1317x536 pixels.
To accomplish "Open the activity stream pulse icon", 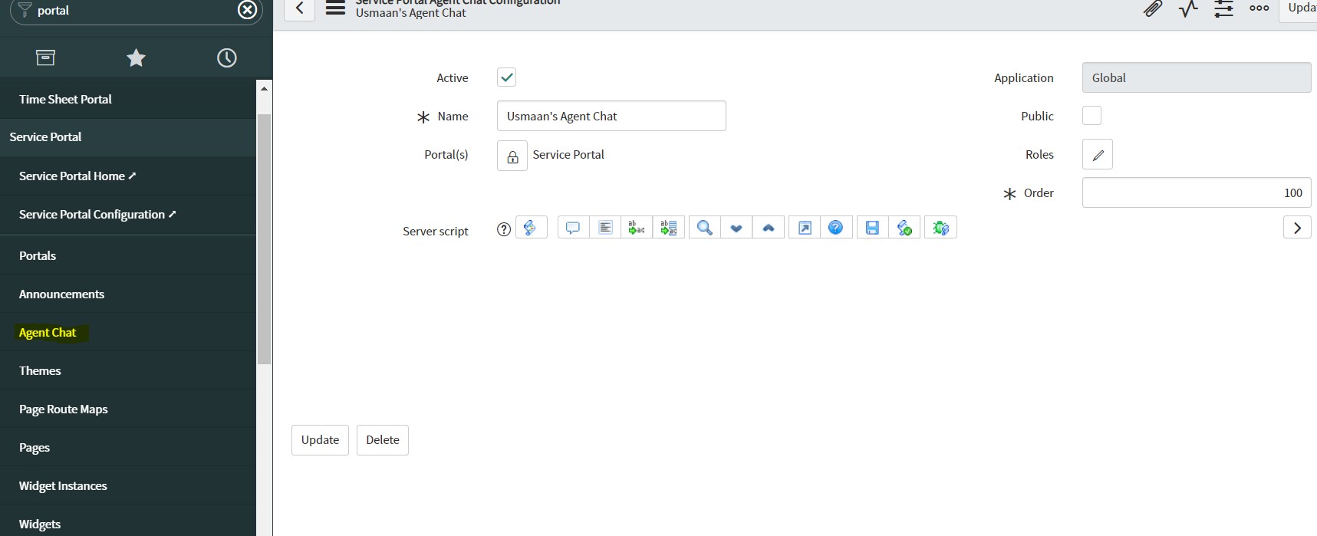I will point(1188,8).
